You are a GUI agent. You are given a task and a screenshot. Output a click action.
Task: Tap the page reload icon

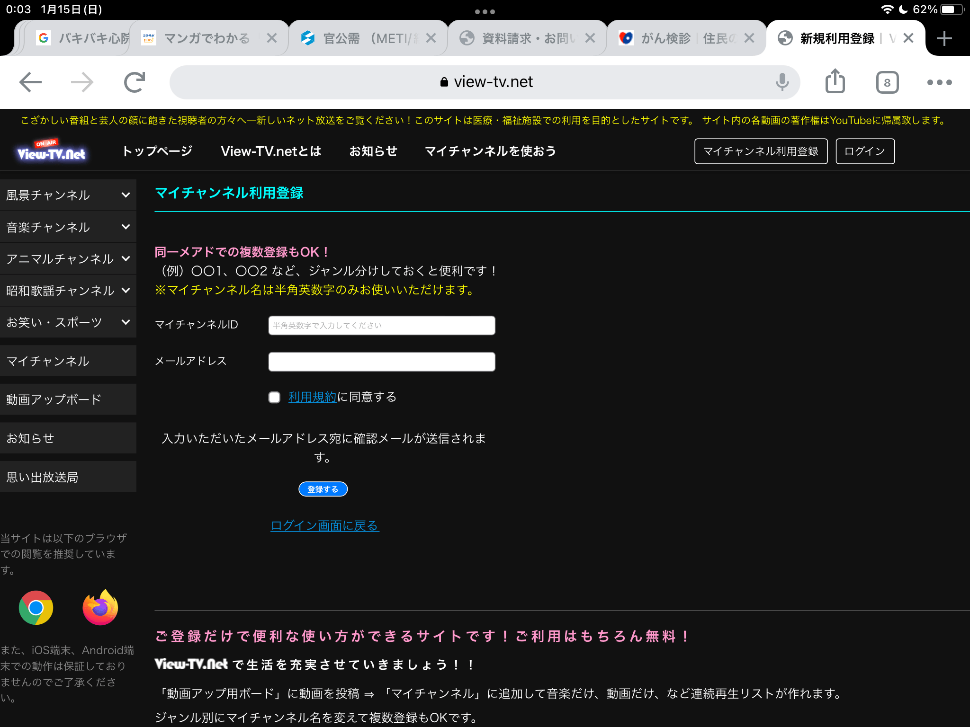pyautogui.click(x=135, y=82)
